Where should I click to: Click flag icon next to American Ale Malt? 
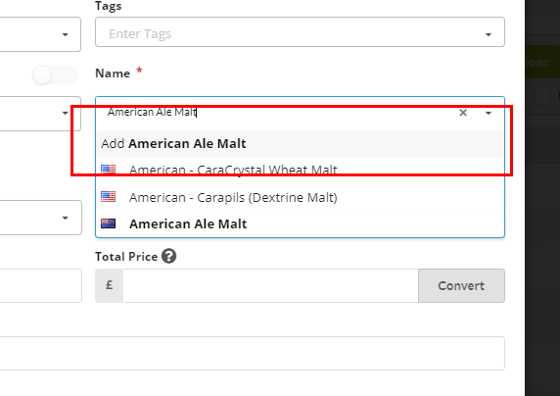[x=109, y=223]
